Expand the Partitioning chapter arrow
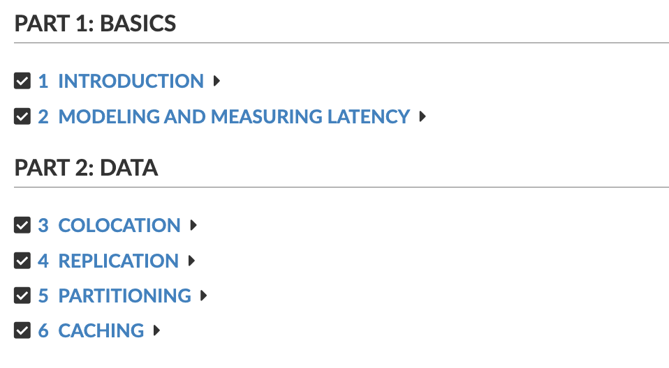Viewport: 669px width, 368px height. pyautogui.click(x=204, y=296)
